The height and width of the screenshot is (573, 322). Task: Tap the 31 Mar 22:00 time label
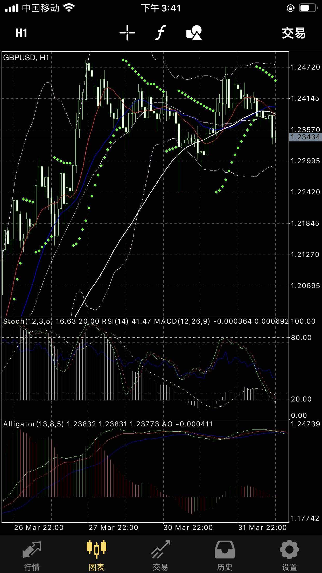262,528
